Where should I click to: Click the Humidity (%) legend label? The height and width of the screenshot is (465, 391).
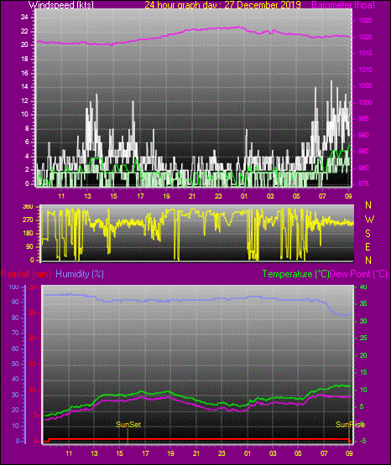pyautogui.click(x=80, y=274)
